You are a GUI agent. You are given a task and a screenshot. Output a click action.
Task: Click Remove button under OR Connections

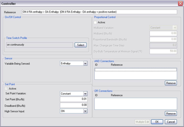click(171, 114)
